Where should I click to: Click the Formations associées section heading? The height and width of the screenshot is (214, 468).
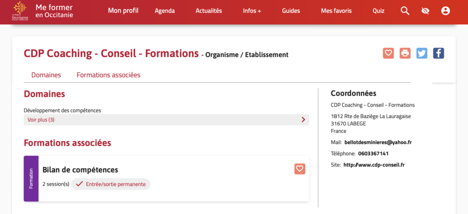[x=67, y=143]
